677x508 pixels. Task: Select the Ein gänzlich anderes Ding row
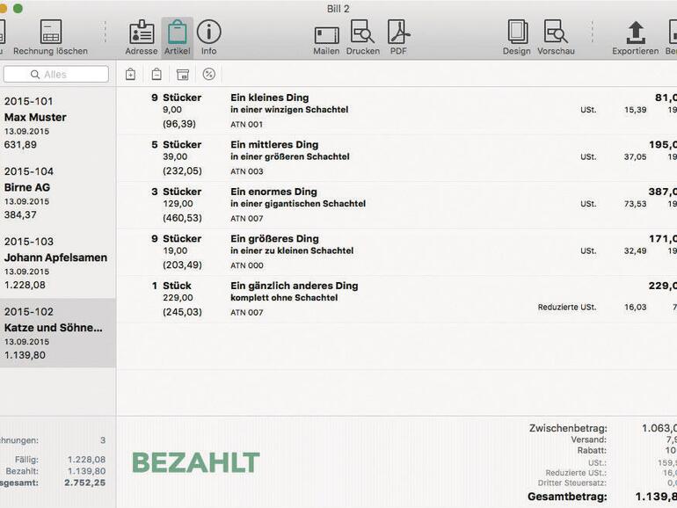(x=397, y=299)
